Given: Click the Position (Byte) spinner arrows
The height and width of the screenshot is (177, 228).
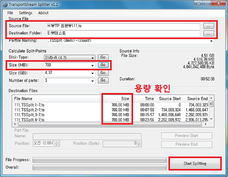Looking at the screenshot, I should (x=139, y=144).
